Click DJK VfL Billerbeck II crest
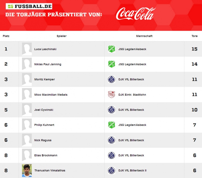Viewport: 202px width, 178px height. click(112, 170)
